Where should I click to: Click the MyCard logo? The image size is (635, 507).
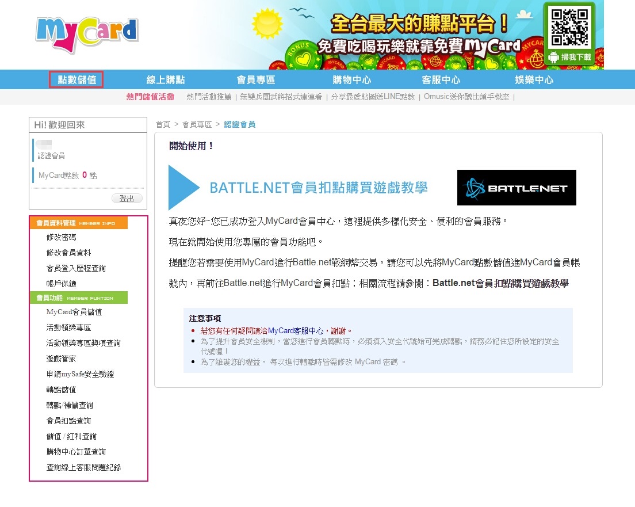point(87,35)
